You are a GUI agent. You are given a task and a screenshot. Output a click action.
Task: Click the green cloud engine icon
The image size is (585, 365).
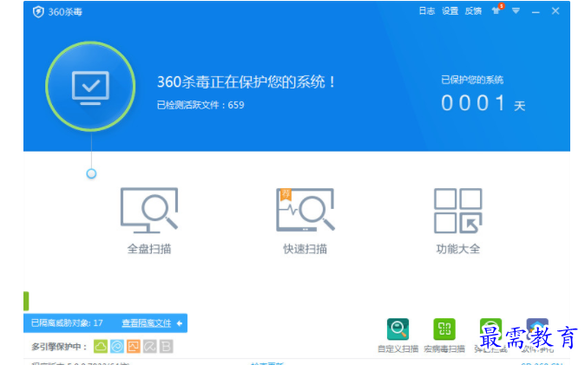pyautogui.click(x=101, y=346)
